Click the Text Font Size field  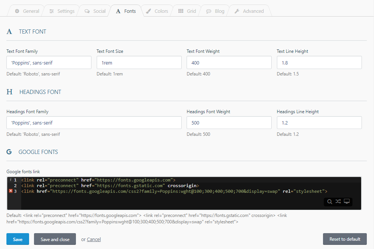click(x=139, y=63)
